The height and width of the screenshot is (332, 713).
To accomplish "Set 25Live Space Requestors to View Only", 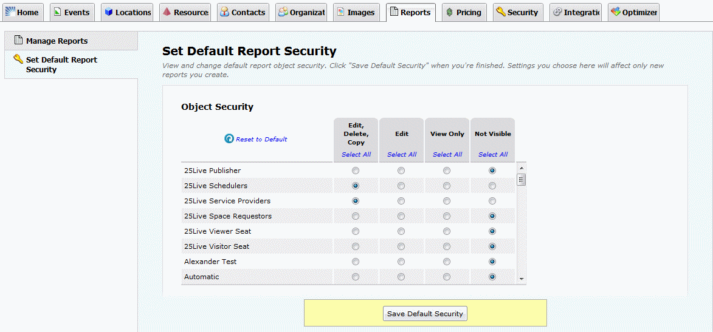I will click(447, 216).
